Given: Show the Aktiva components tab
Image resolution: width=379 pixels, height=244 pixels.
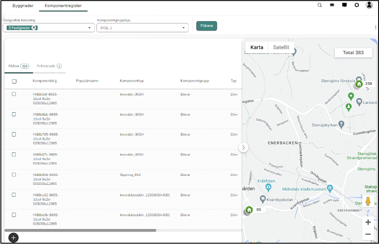Looking at the screenshot, I should [x=19, y=66].
